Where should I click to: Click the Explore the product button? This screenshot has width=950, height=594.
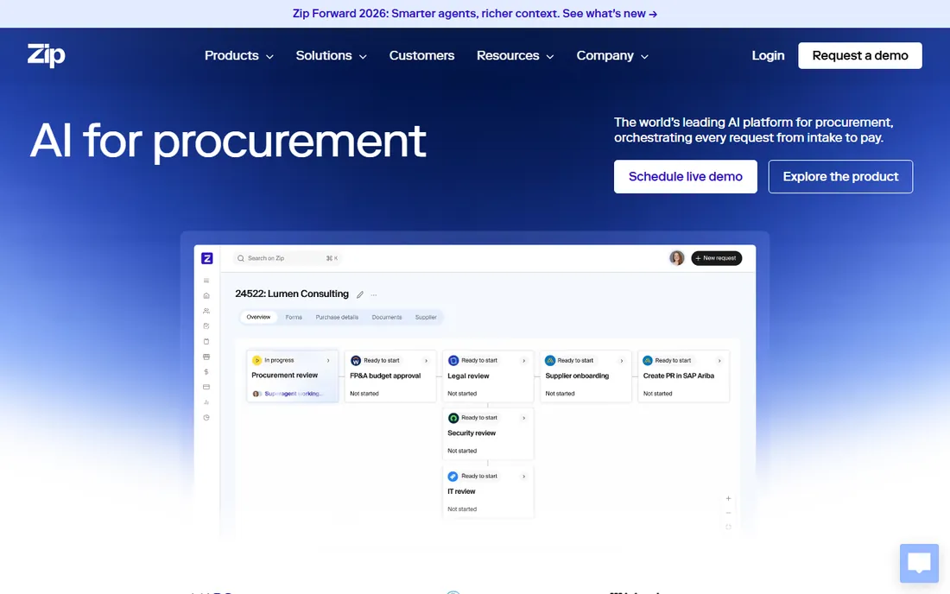pos(840,177)
